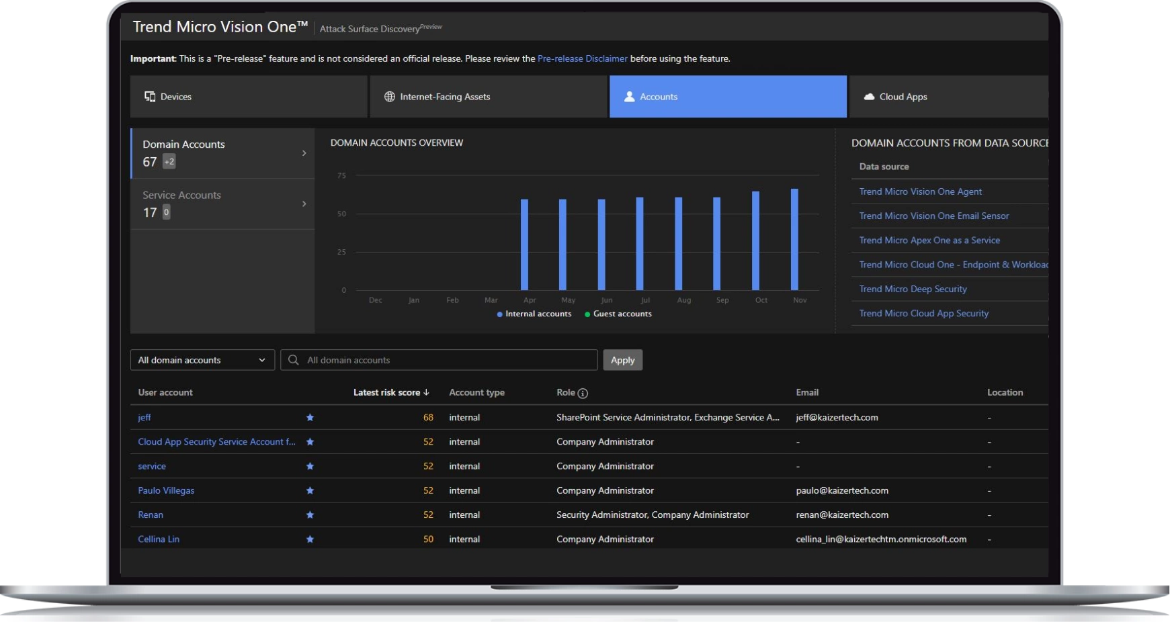
Task: Click the Nov bar in the chart
Action: 795,239
